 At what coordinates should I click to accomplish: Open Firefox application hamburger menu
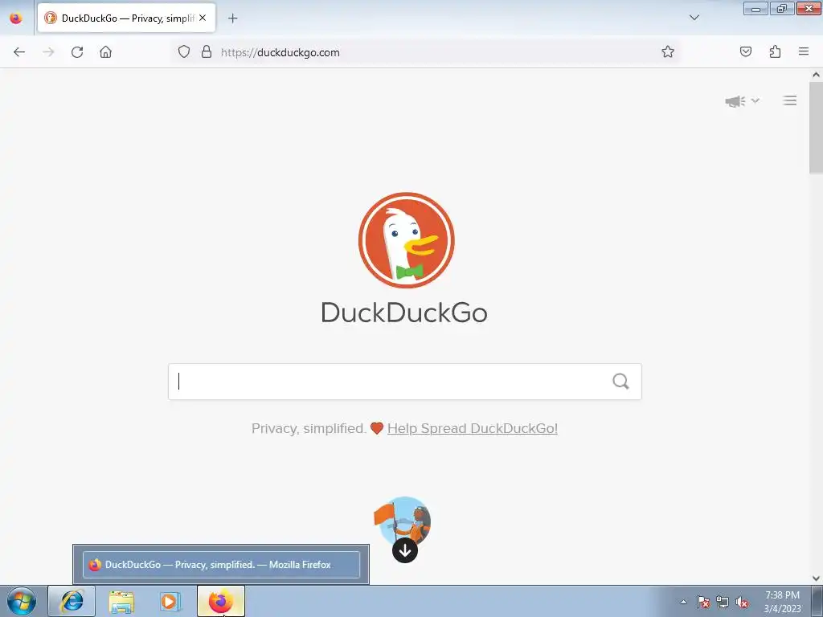[x=804, y=51]
